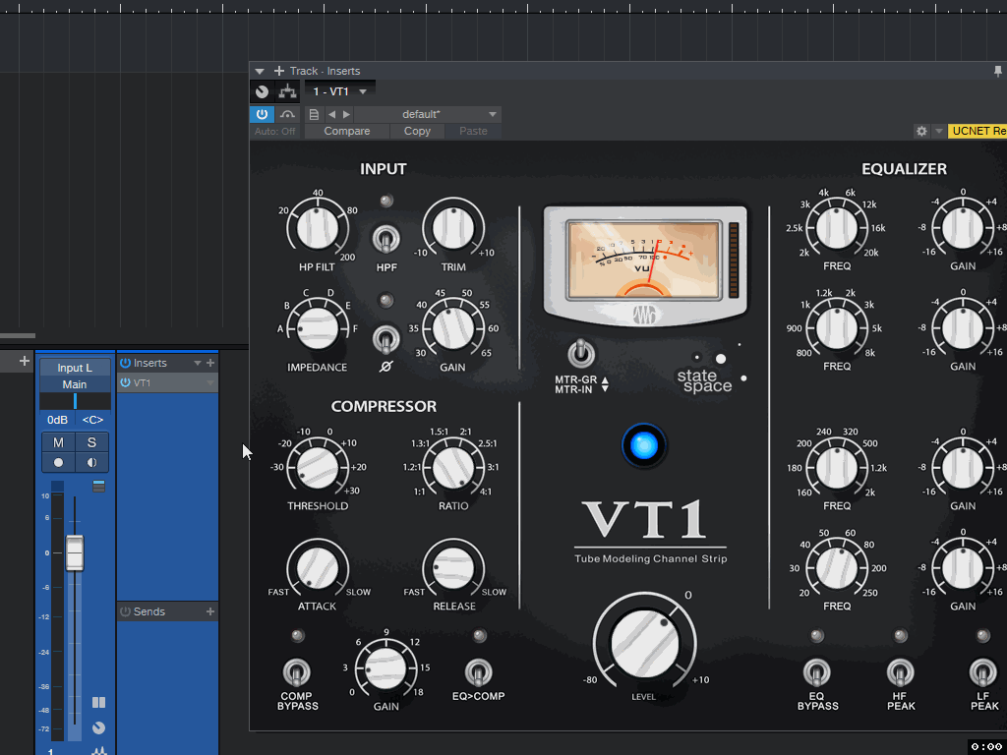The width and height of the screenshot is (1007, 755).
Task: Open the Inserts dropdown arrow in the mixer
Action: [198, 364]
